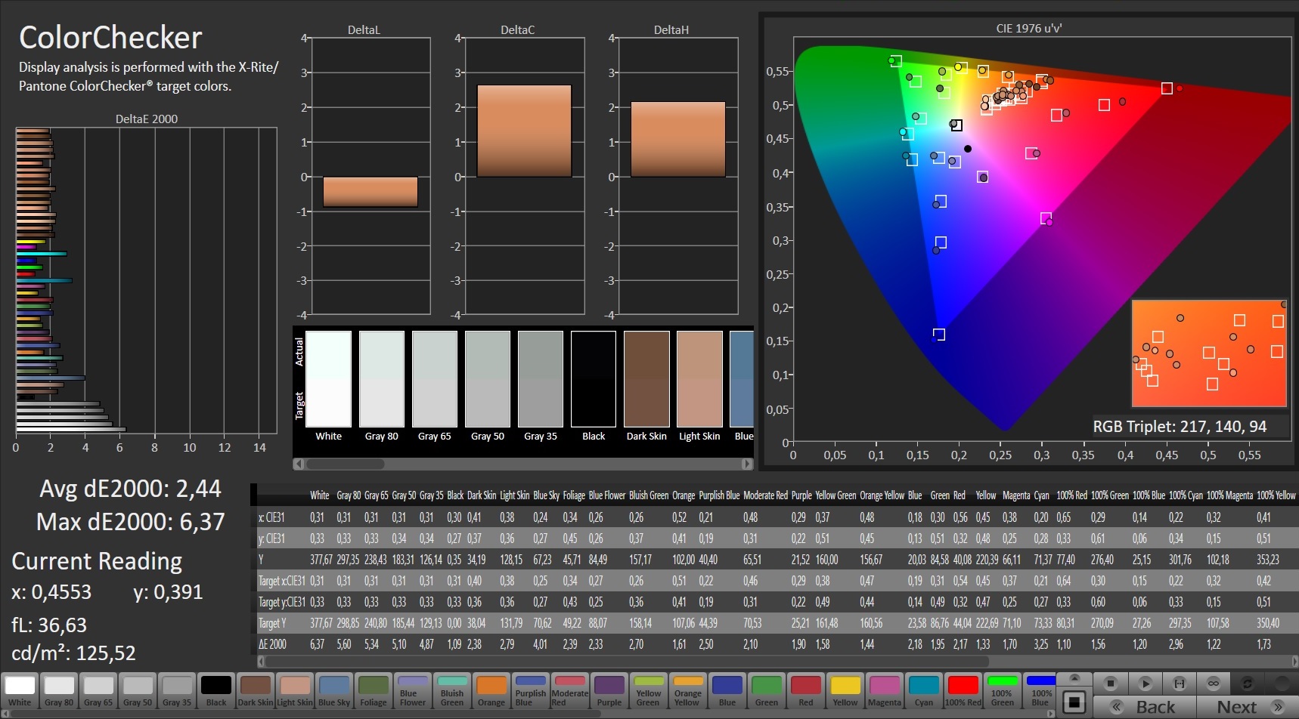1299x719 pixels.
Task: Click the refresh arrows icon
Action: (1247, 684)
